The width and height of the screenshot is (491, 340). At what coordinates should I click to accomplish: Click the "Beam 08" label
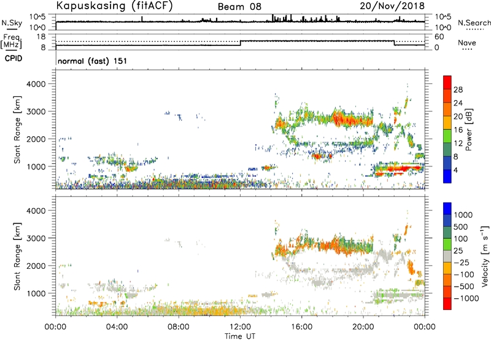tap(239, 7)
